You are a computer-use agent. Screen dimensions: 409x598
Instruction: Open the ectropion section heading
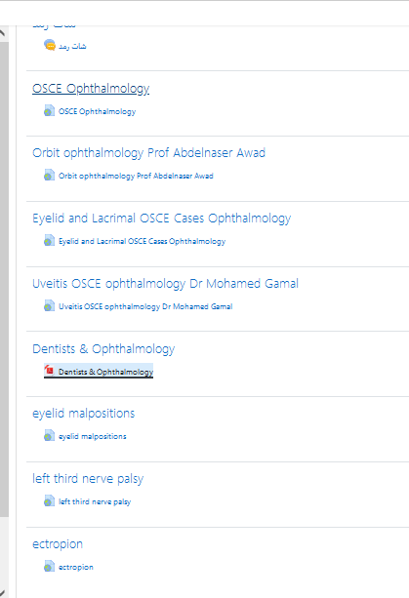58,544
